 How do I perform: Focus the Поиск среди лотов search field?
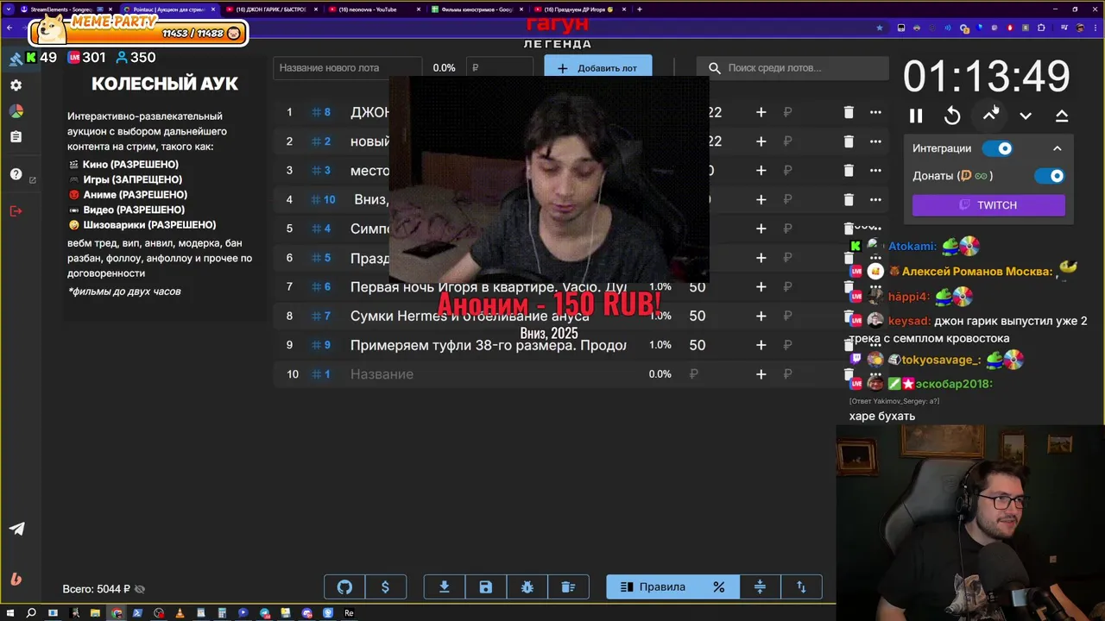tap(792, 68)
